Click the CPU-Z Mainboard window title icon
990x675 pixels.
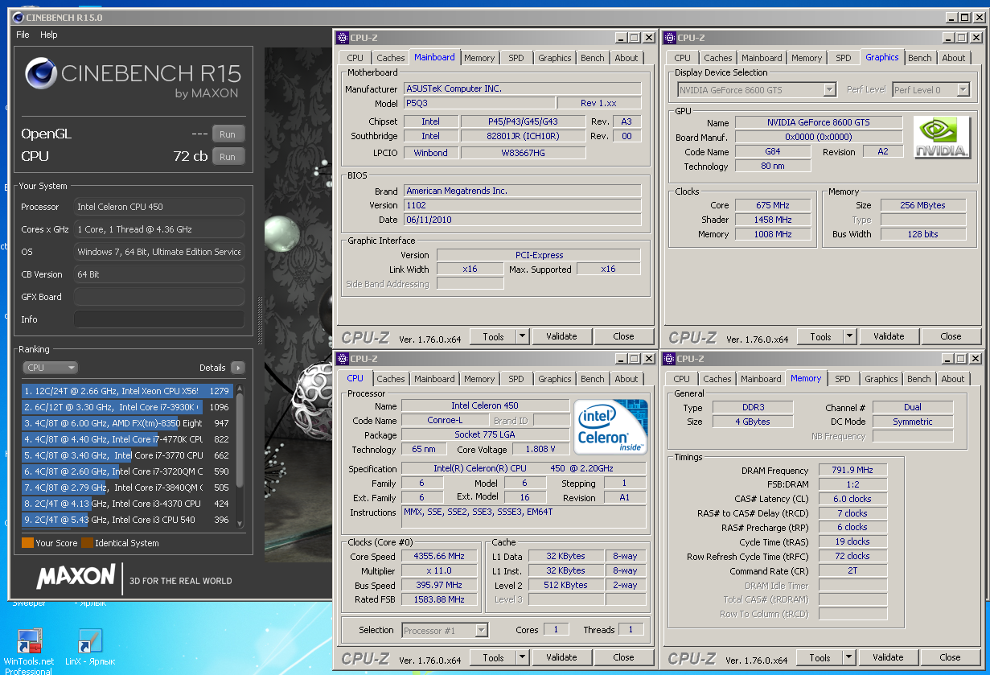343,37
